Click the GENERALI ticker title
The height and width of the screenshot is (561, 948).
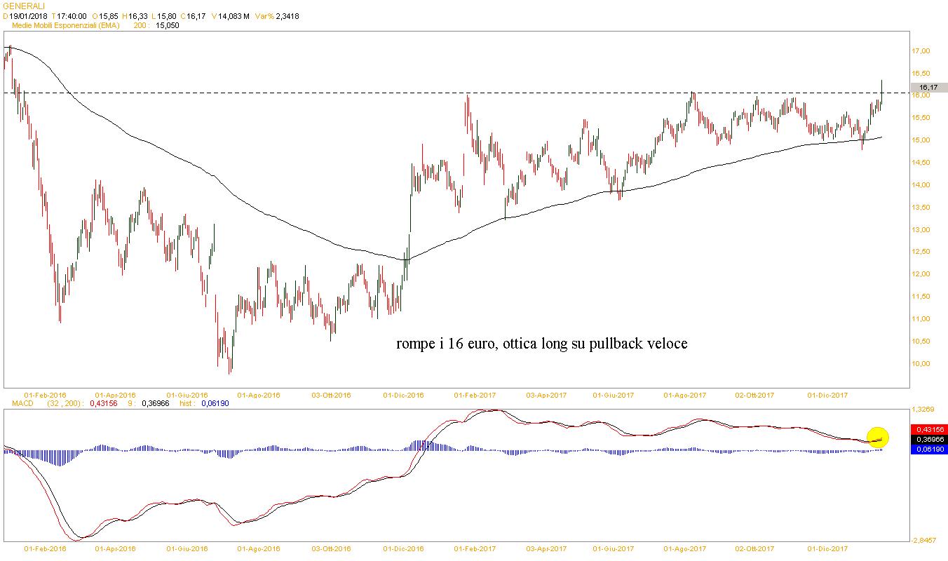tap(24, 6)
